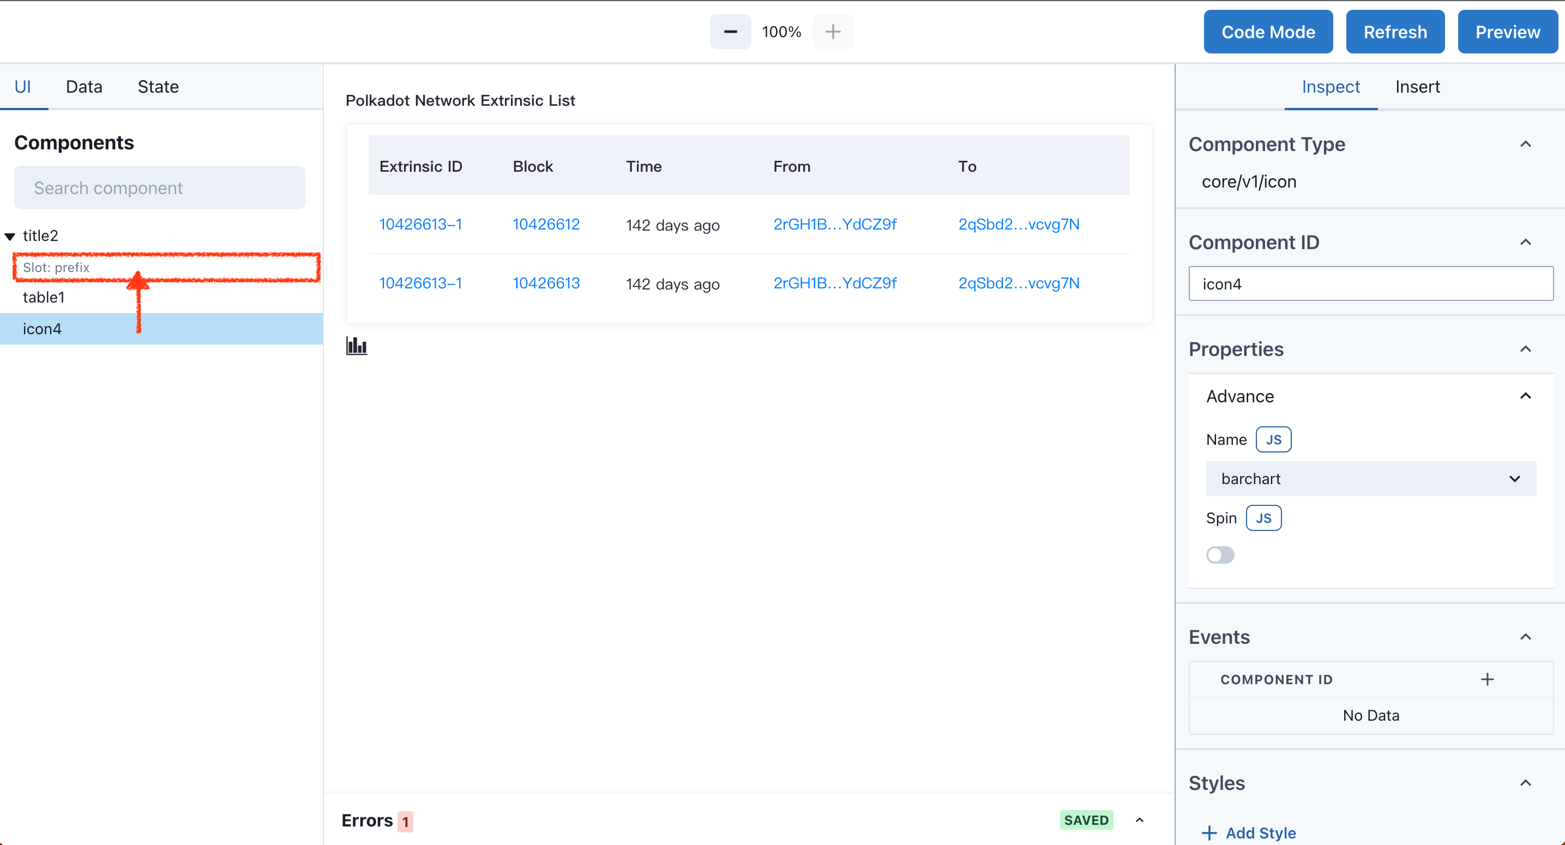Open the Inspect tab
This screenshot has height=845, width=1565.
click(1331, 87)
